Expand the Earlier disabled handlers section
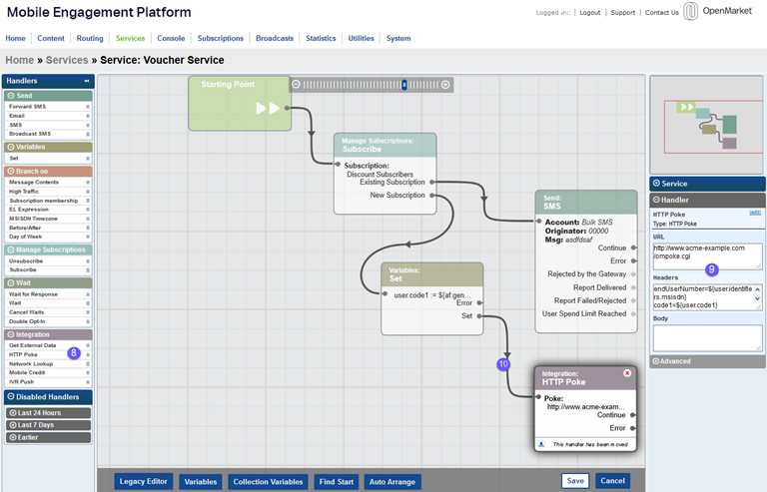The image size is (767, 492). [13, 437]
